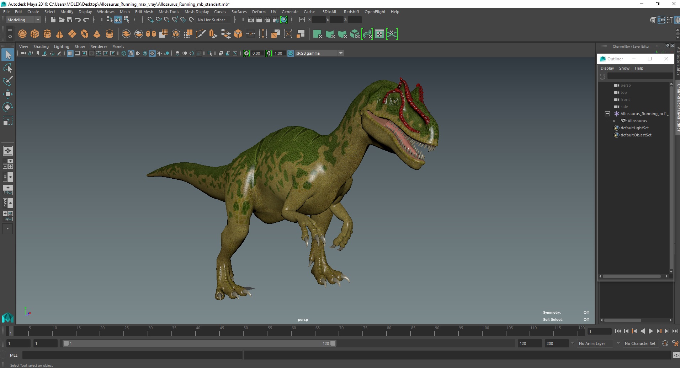
Task: Open the Deform menu
Action: coord(259,12)
